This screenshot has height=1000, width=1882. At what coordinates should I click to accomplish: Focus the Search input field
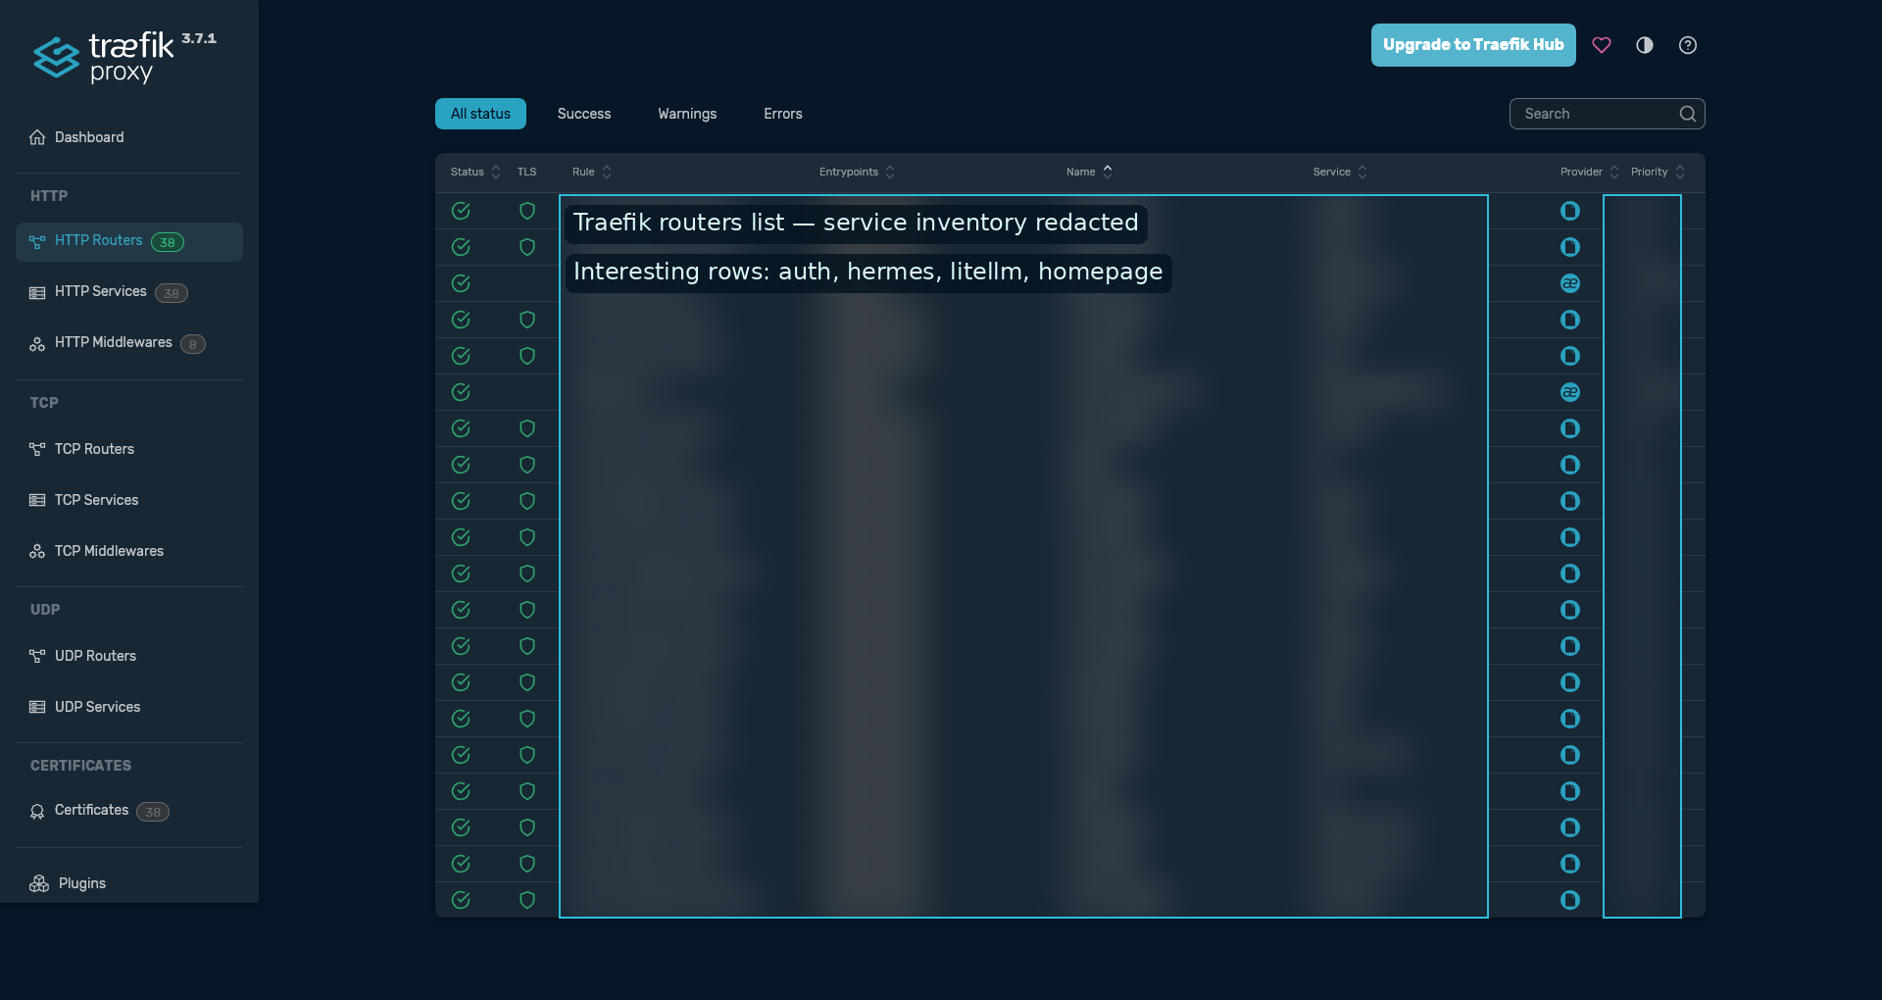(x=1608, y=114)
